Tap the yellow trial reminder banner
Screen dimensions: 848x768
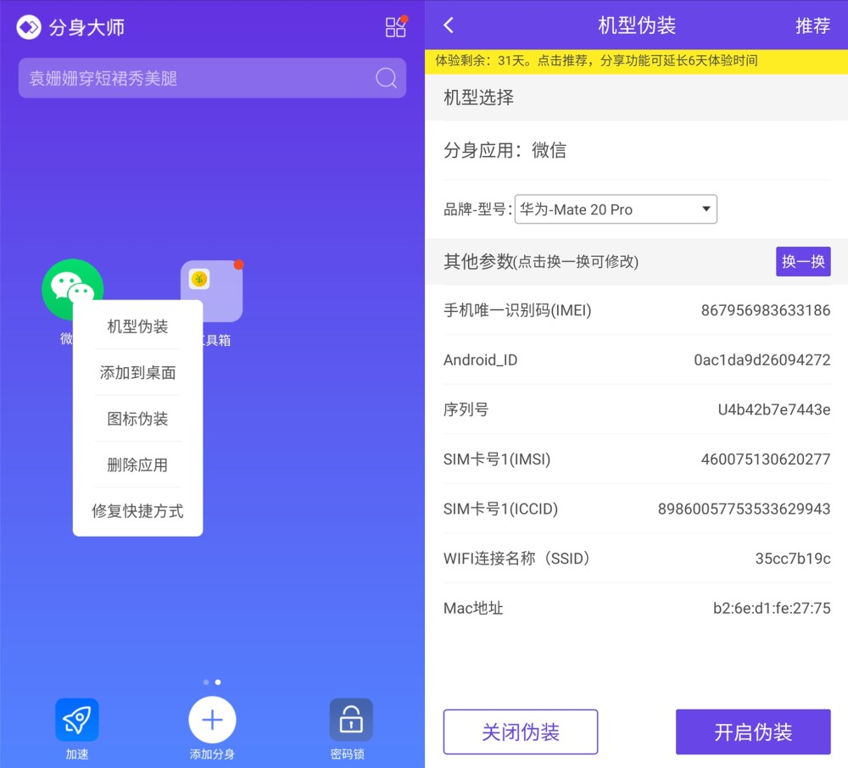point(636,61)
